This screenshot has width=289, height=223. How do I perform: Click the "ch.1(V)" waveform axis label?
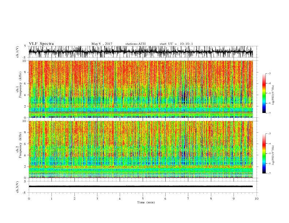coord(18,52)
